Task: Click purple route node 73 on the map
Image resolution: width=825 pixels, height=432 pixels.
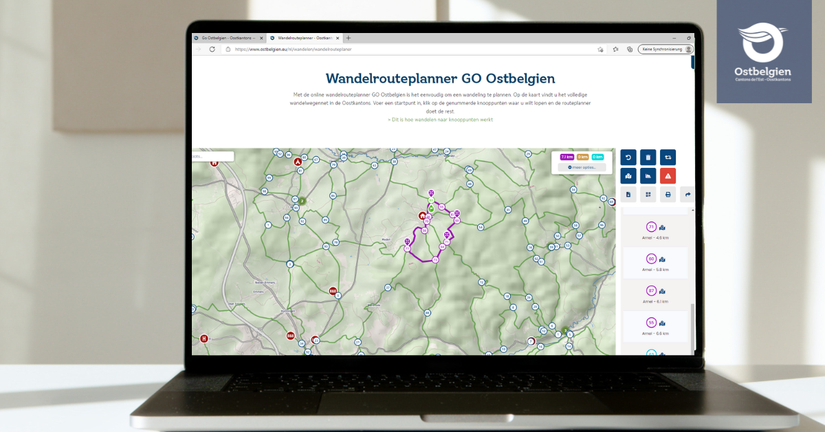Action: tap(435, 260)
